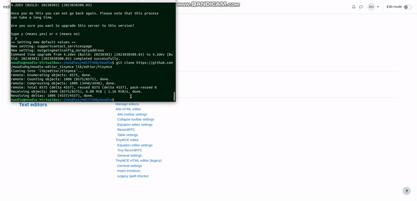Expand the user menu dropdown arrow

pos(378,7)
